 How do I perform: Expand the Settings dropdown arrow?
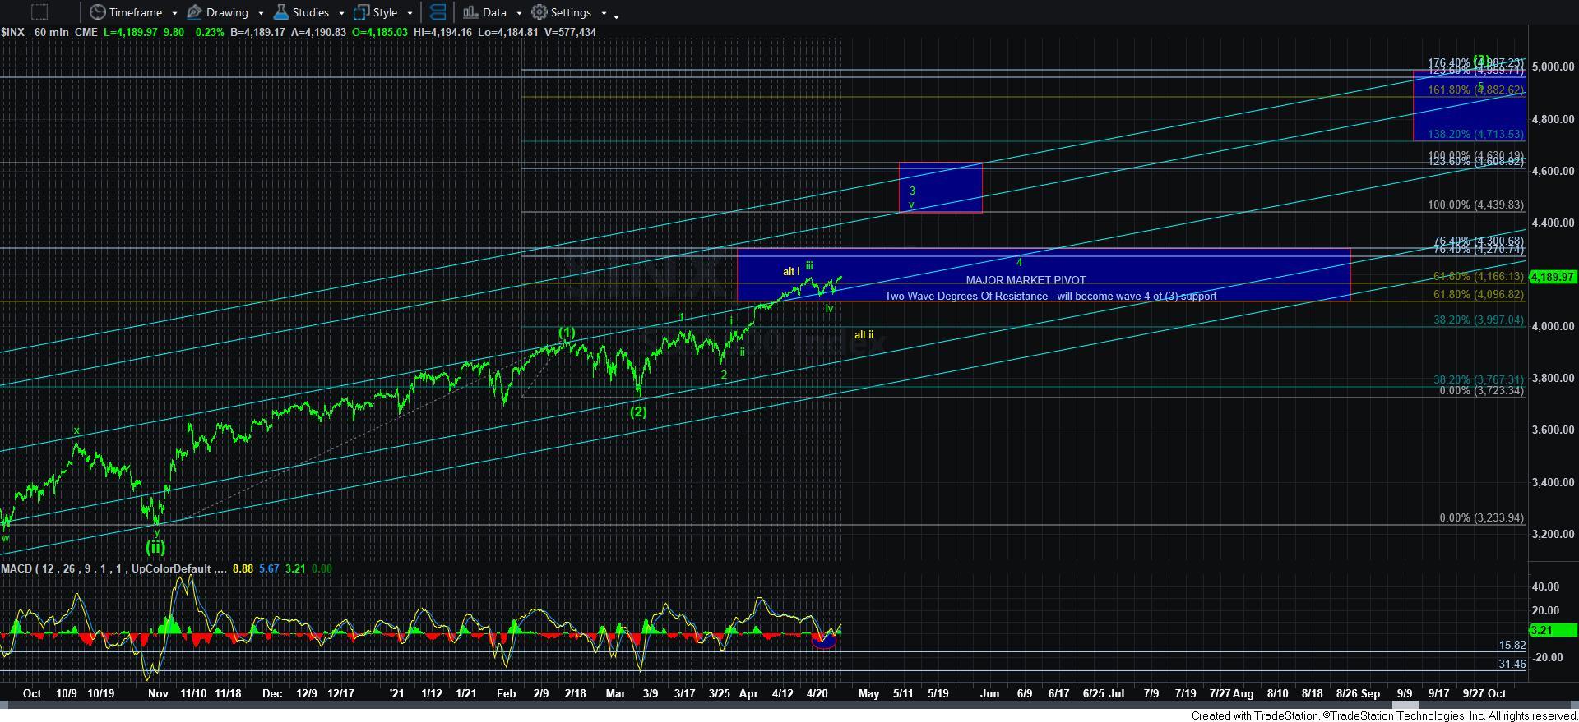point(604,13)
